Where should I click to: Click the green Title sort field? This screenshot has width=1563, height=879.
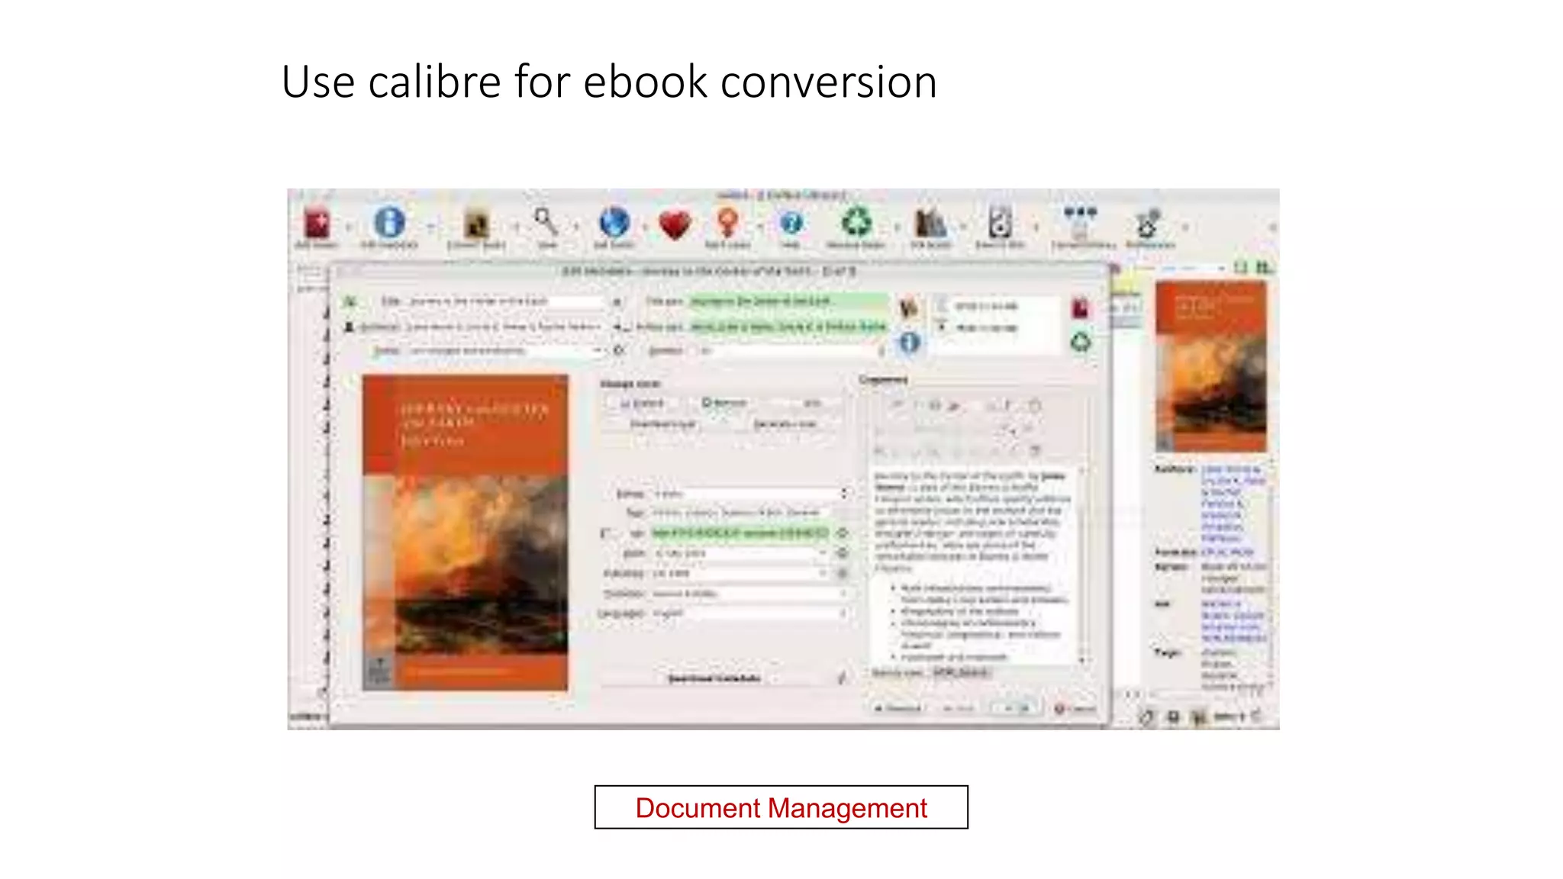point(788,301)
